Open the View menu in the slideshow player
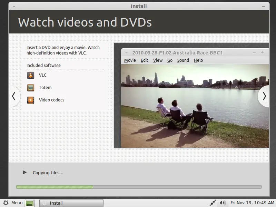Screen dimensions: 276x207 pyautogui.click(x=158, y=60)
